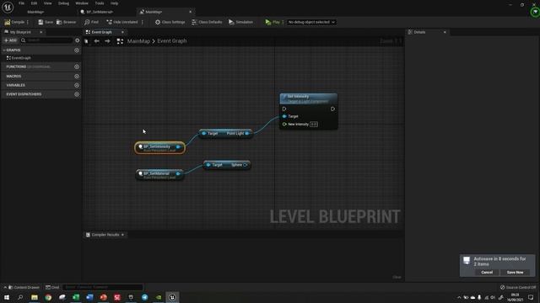This screenshot has height=303, width=540.
Task: Add a new macro with plus icon
Action: click(77, 77)
